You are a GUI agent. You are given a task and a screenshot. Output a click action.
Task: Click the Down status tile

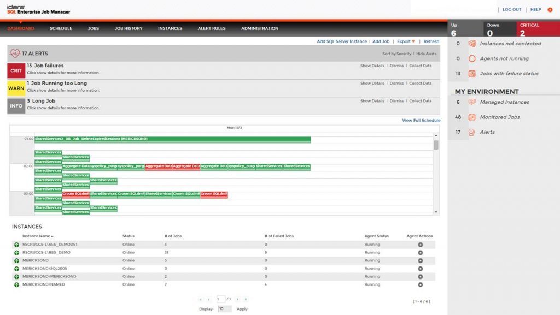click(500, 29)
